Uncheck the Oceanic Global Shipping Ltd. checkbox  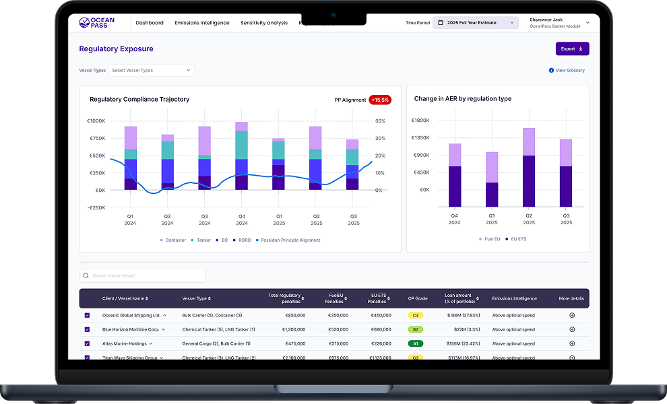click(87, 315)
